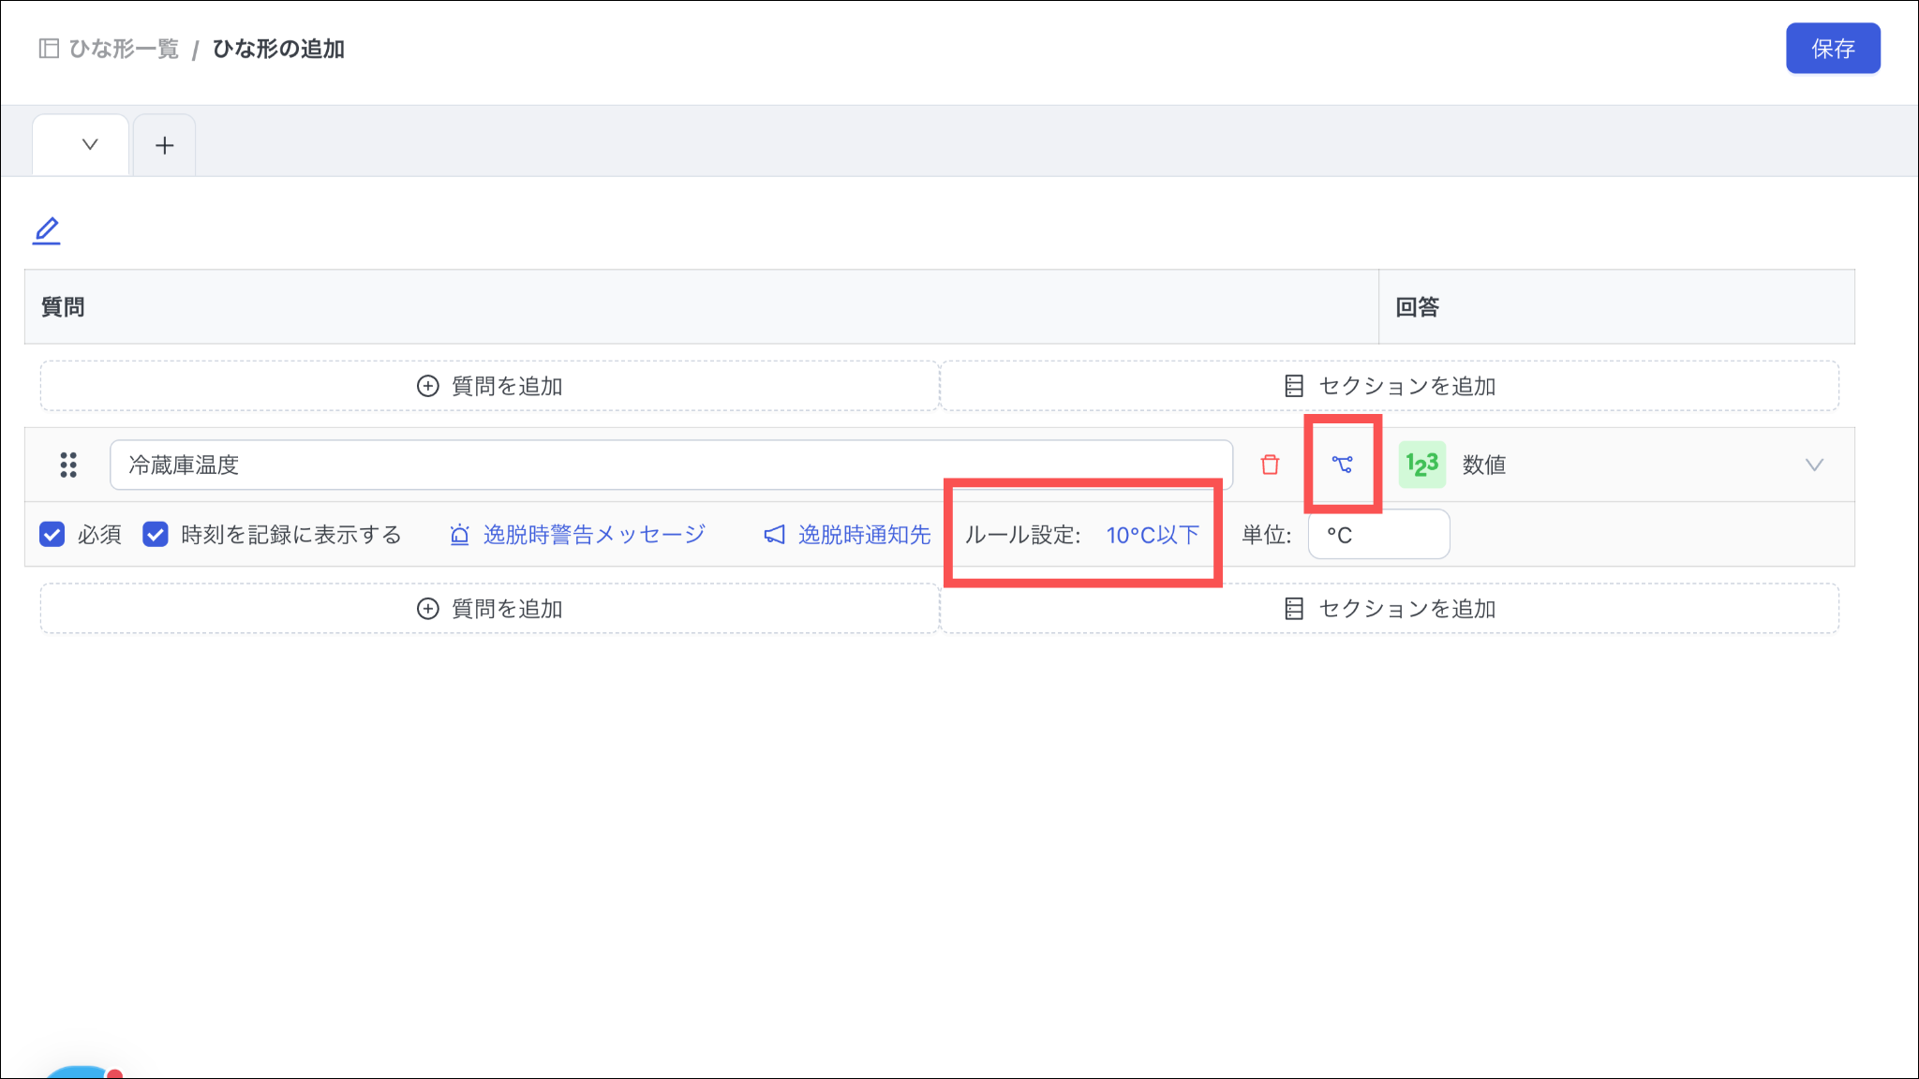The image size is (1919, 1079).
Task: Open the 10°C以下 rule setting link
Action: coord(1152,535)
